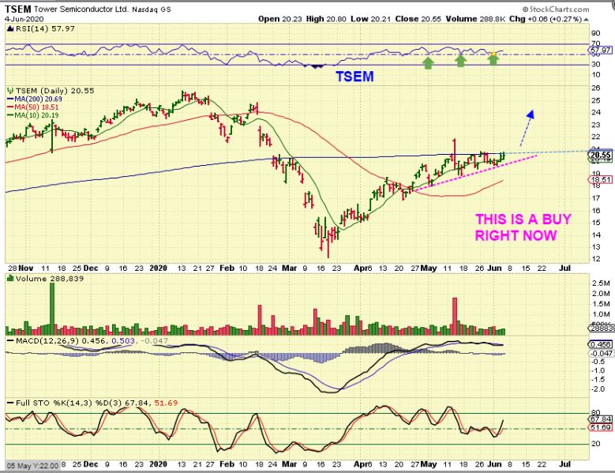Click the -0.047 histogram tag on the right axis
Image resolution: width=615 pixels, height=473 pixels.
tap(602, 354)
